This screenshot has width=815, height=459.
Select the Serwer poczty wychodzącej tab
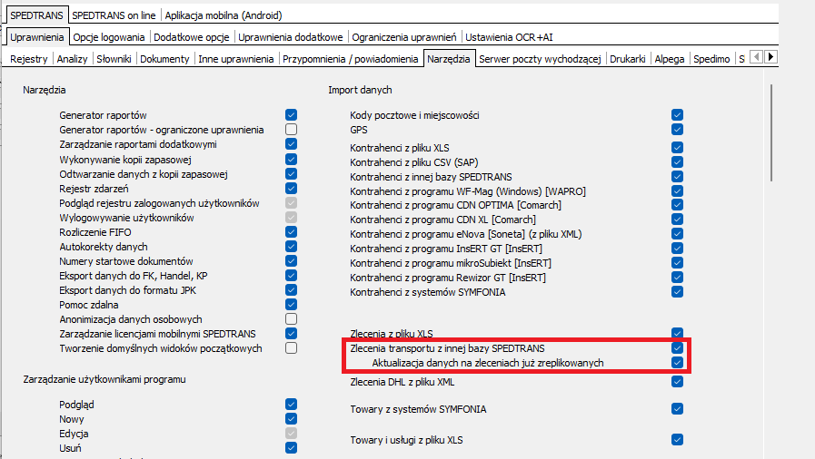pos(540,59)
